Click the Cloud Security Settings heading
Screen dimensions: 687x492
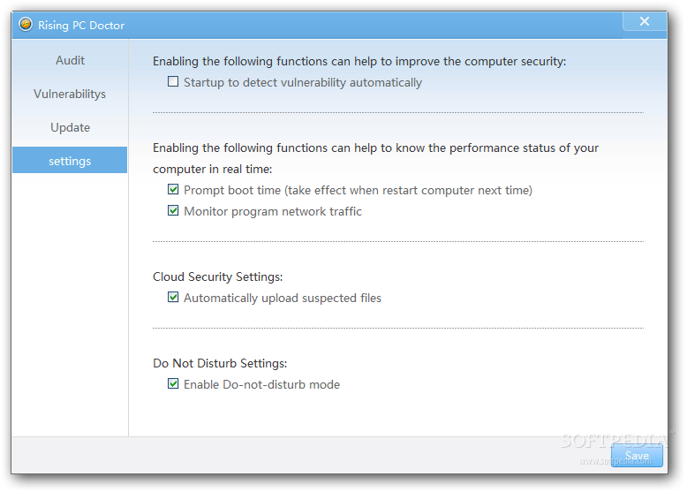tap(218, 276)
